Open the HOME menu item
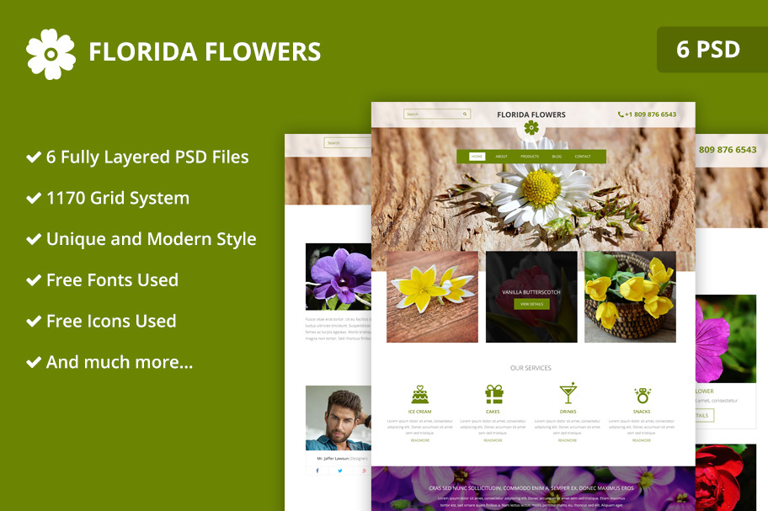Viewport: 768px width, 511px height. pyautogui.click(x=477, y=157)
